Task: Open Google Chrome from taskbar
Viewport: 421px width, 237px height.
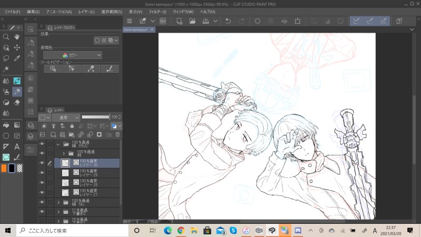Action: point(181,231)
